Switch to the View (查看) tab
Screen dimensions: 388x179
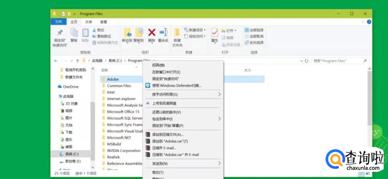pos(103,22)
